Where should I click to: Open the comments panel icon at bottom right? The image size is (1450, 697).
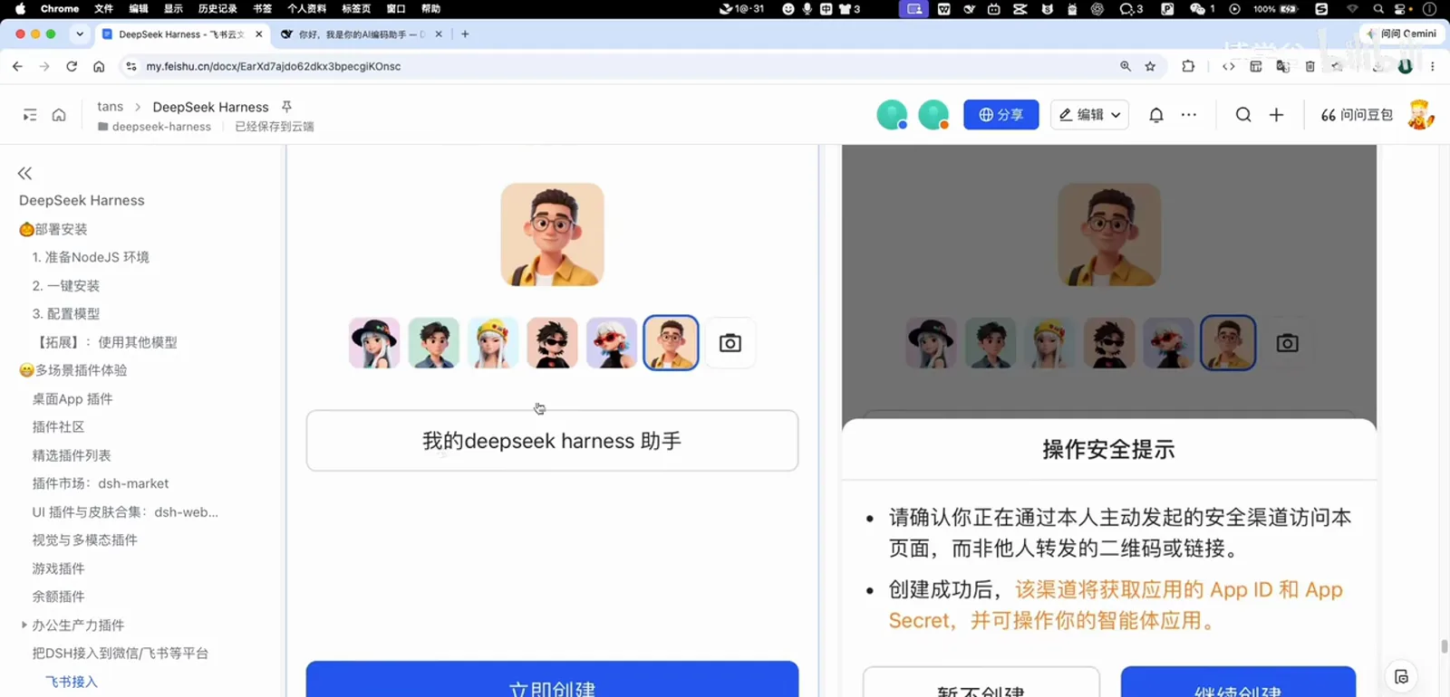1401,676
